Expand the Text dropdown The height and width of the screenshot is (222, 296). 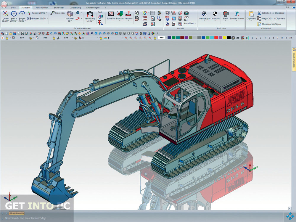point(104,12)
